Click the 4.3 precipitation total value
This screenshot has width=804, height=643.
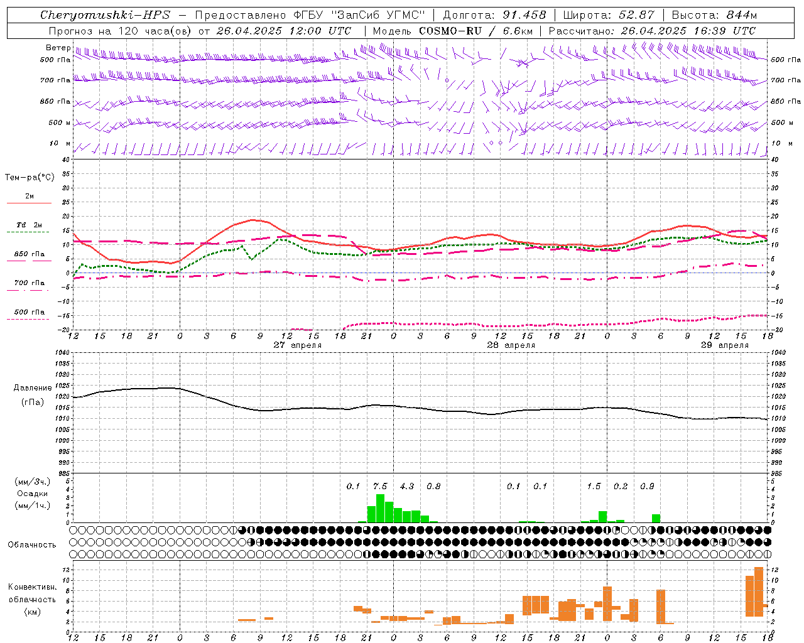tap(407, 486)
